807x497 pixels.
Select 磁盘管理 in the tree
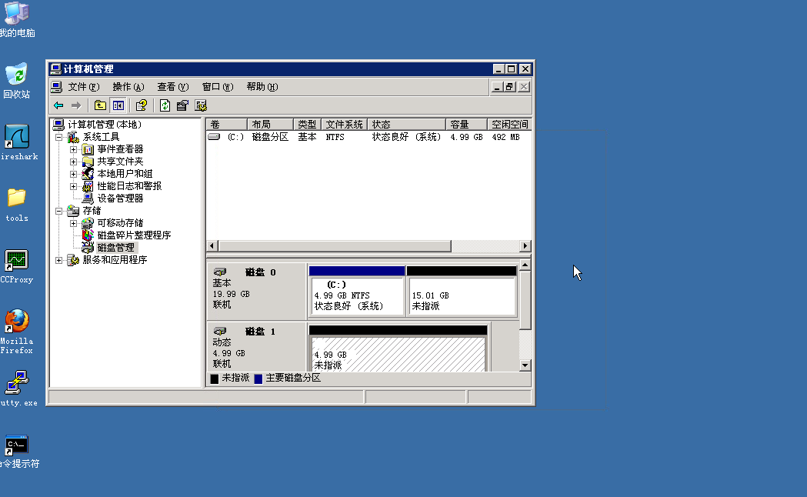click(116, 248)
